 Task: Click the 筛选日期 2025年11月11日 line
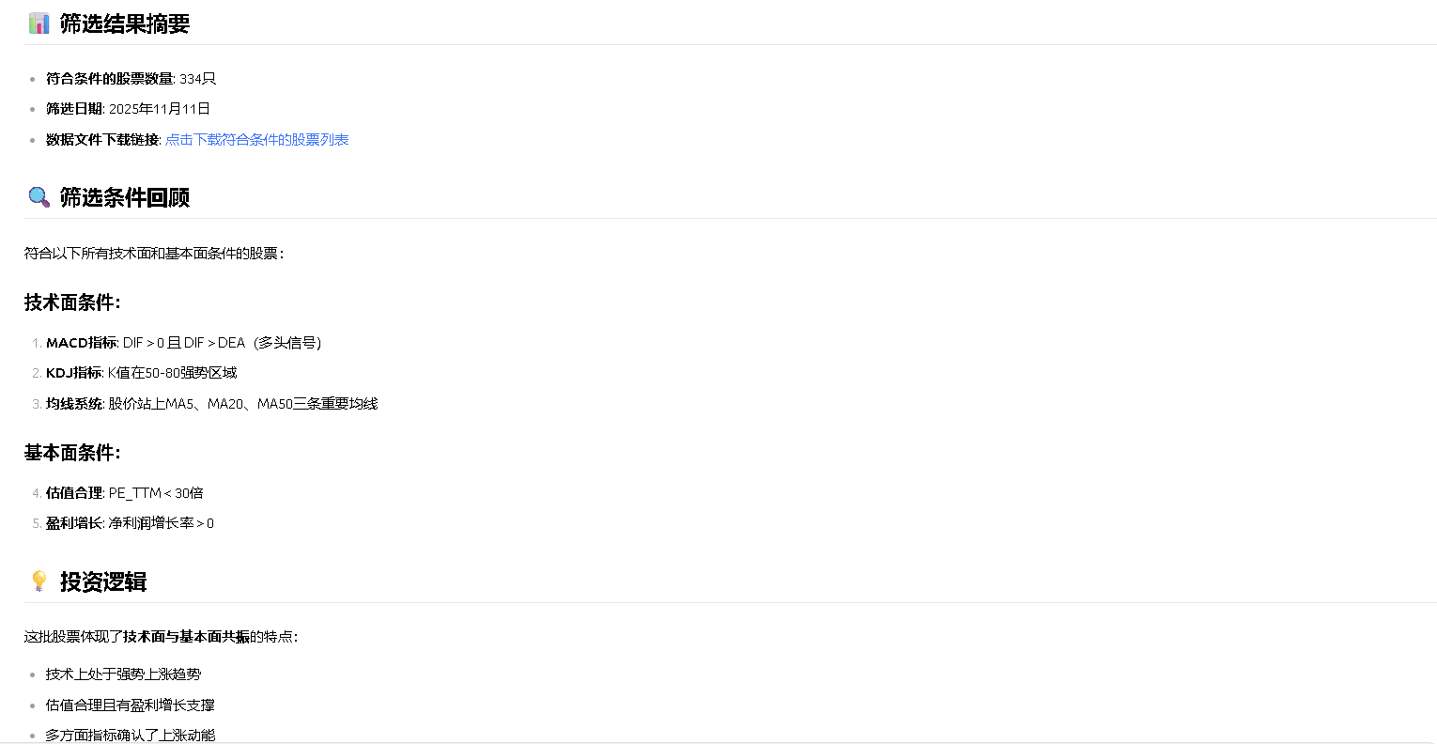pos(128,109)
